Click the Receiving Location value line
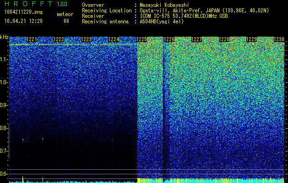The height and width of the screenshot is (183, 288). [204, 11]
